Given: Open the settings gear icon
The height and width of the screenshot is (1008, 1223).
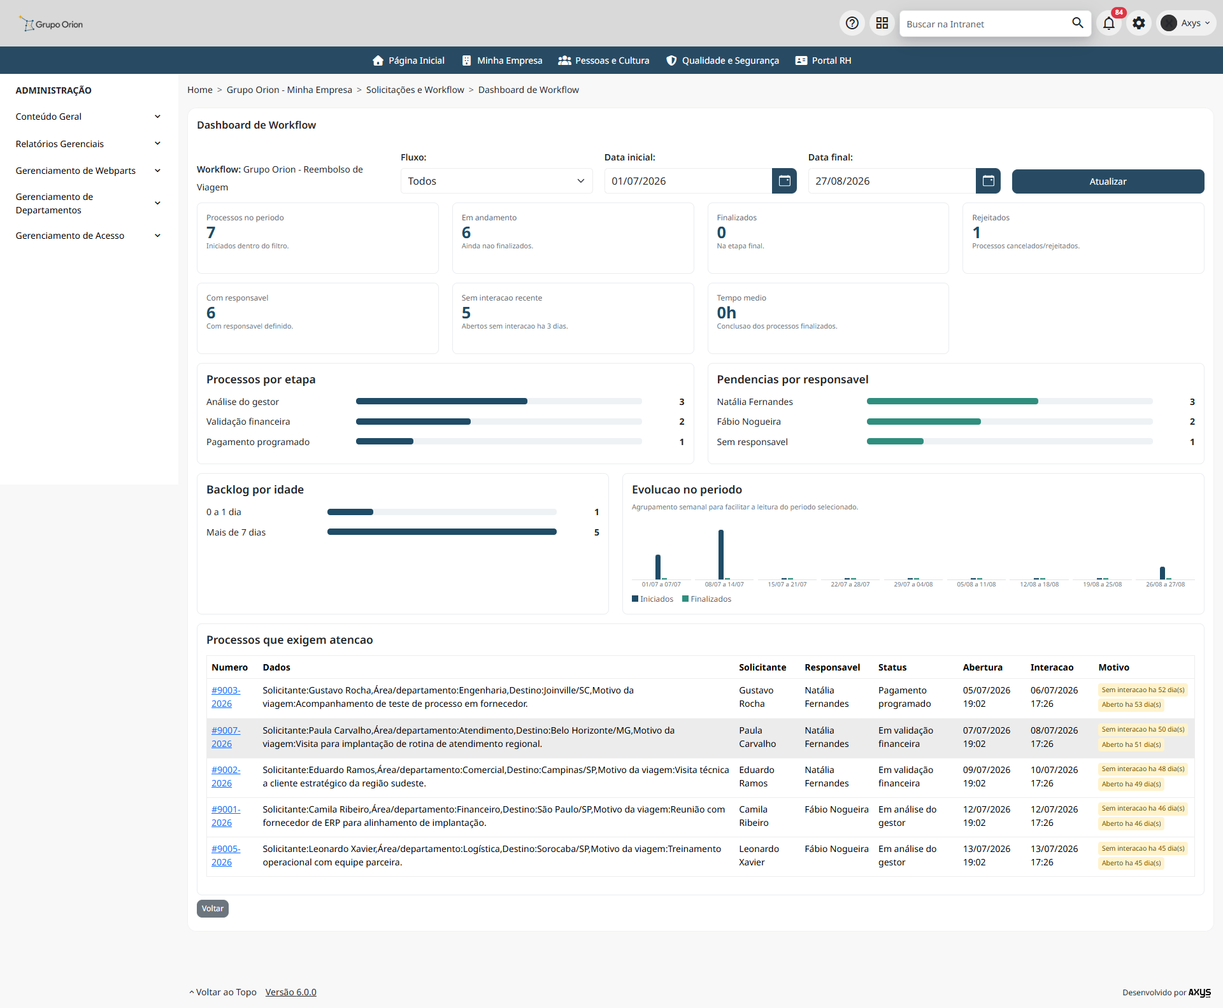Looking at the screenshot, I should coord(1139,24).
